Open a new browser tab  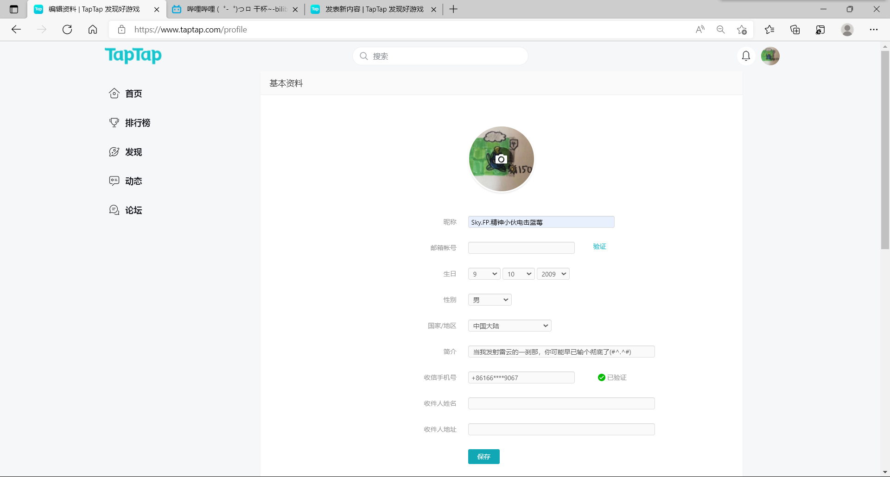(453, 9)
